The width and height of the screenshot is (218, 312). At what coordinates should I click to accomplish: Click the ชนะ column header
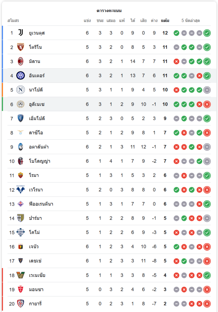pos(100,21)
